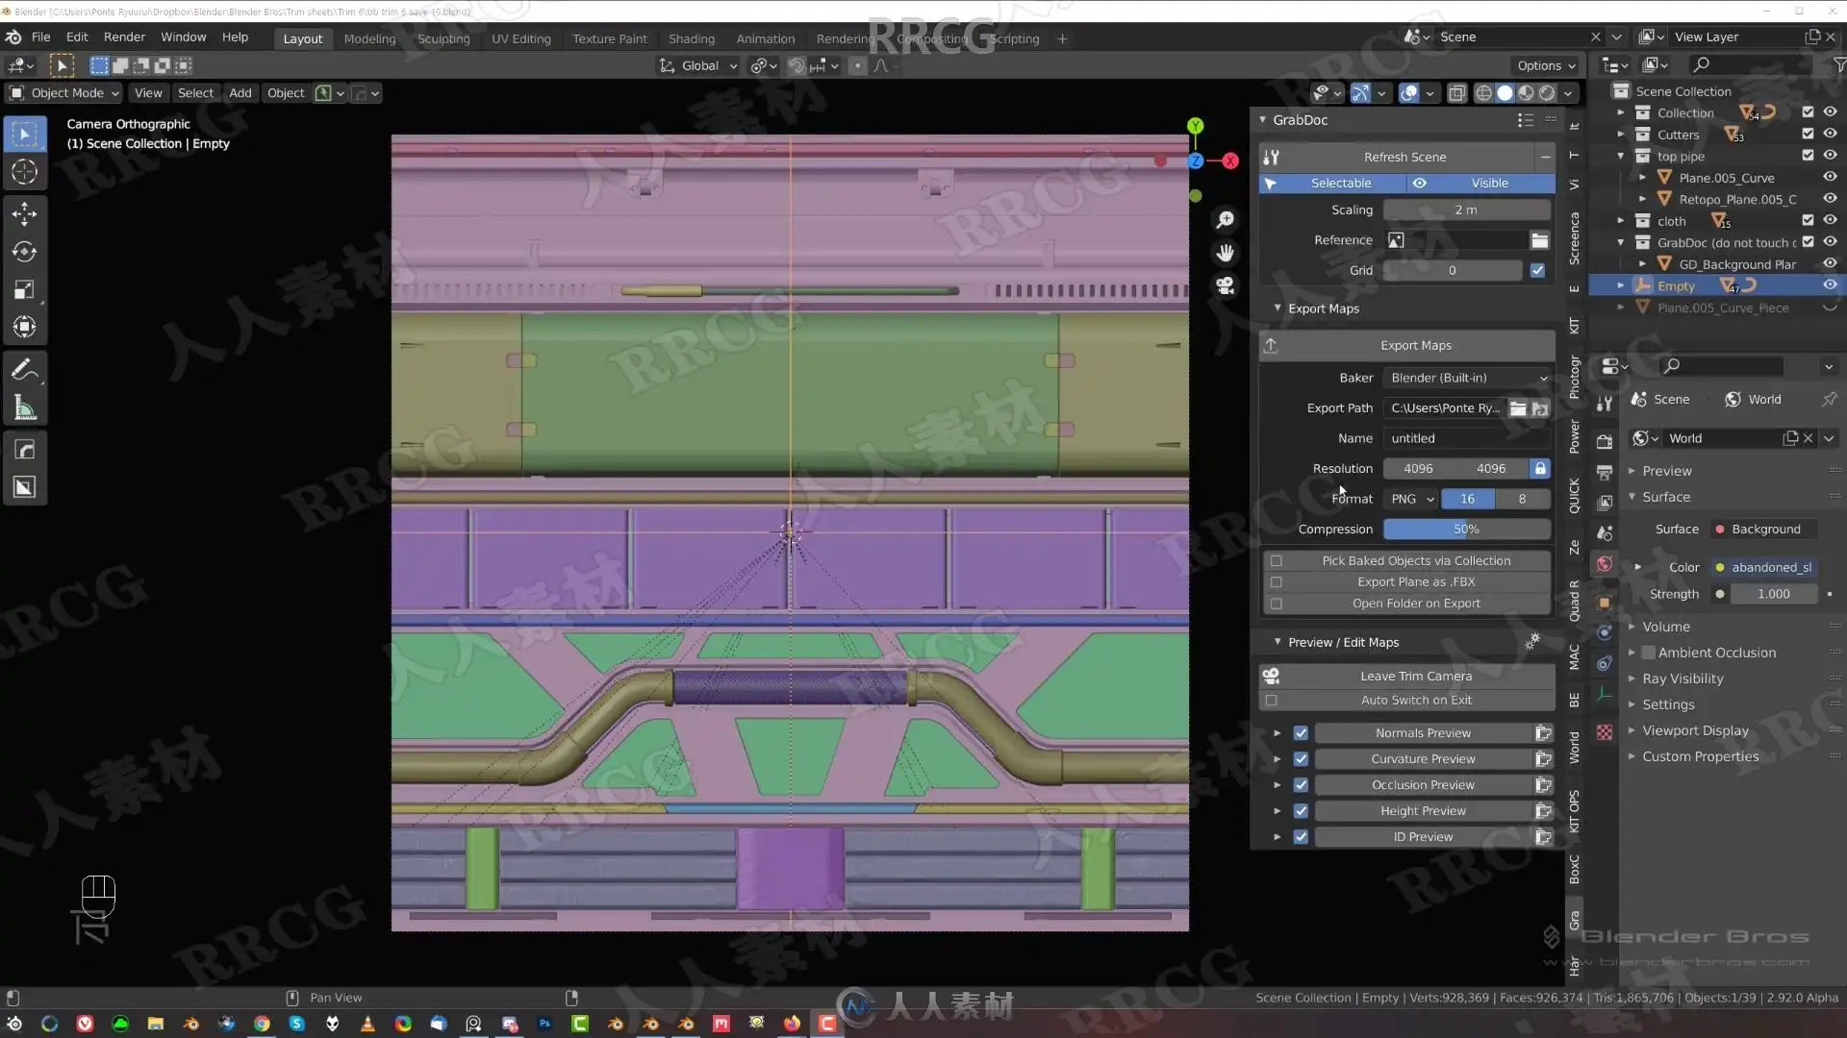Select the Scale tool in toolbar
The width and height of the screenshot is (1847, 1038).
coord(24,289)
